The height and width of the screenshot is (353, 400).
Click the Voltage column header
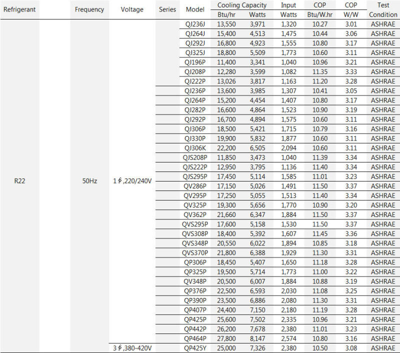pos(132,9)
